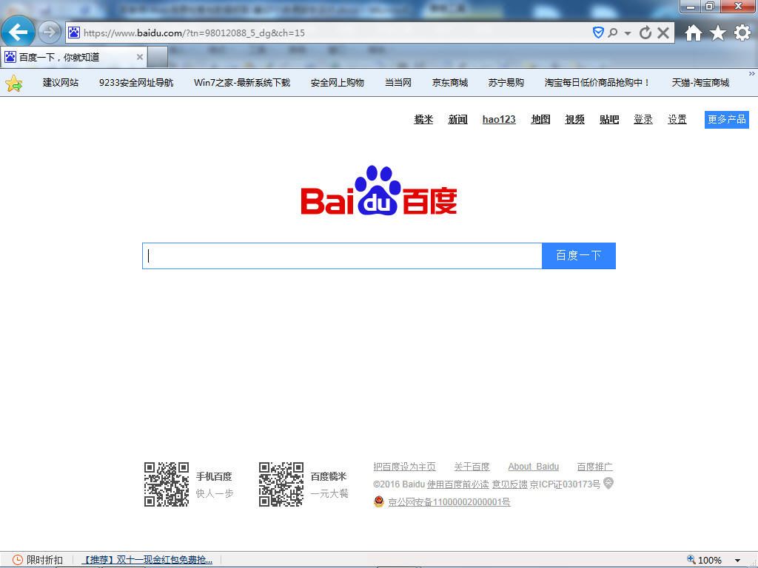Viewport: 758px width, 568px height.
Task: Open the 9233安全网址导航 bookmark
Action: (136, 83)
